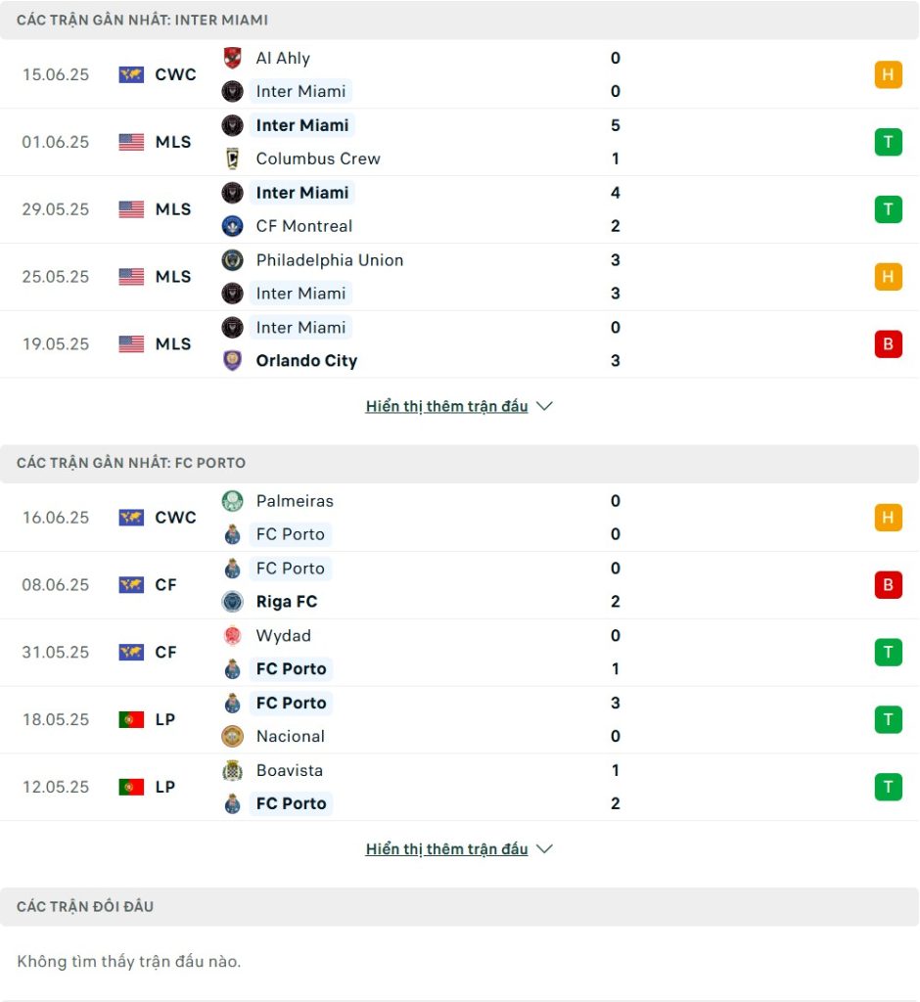Click the Palmeiras club crest

(232, 501)
